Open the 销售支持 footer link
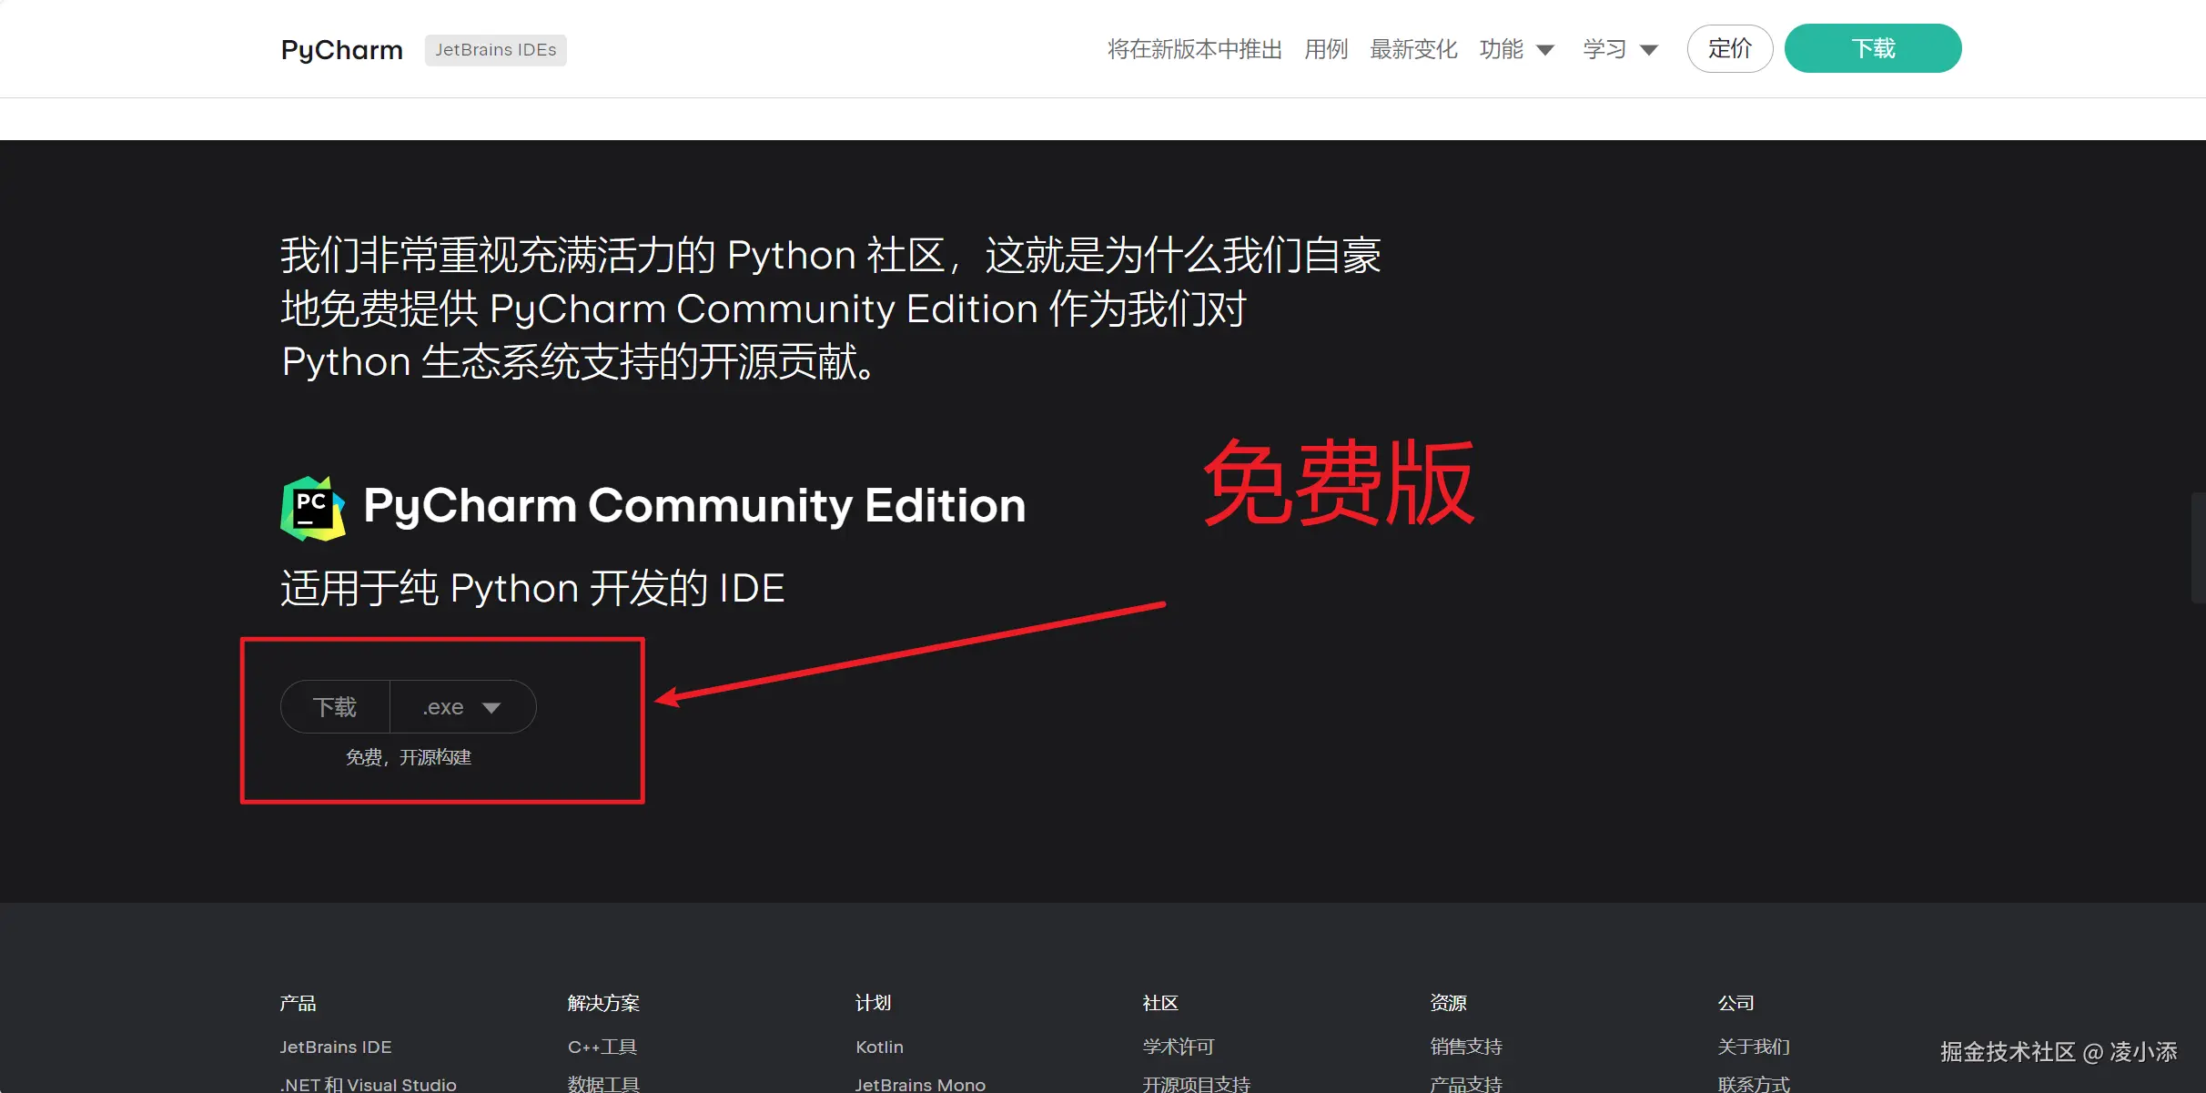 click(x=1465, y=1047)
